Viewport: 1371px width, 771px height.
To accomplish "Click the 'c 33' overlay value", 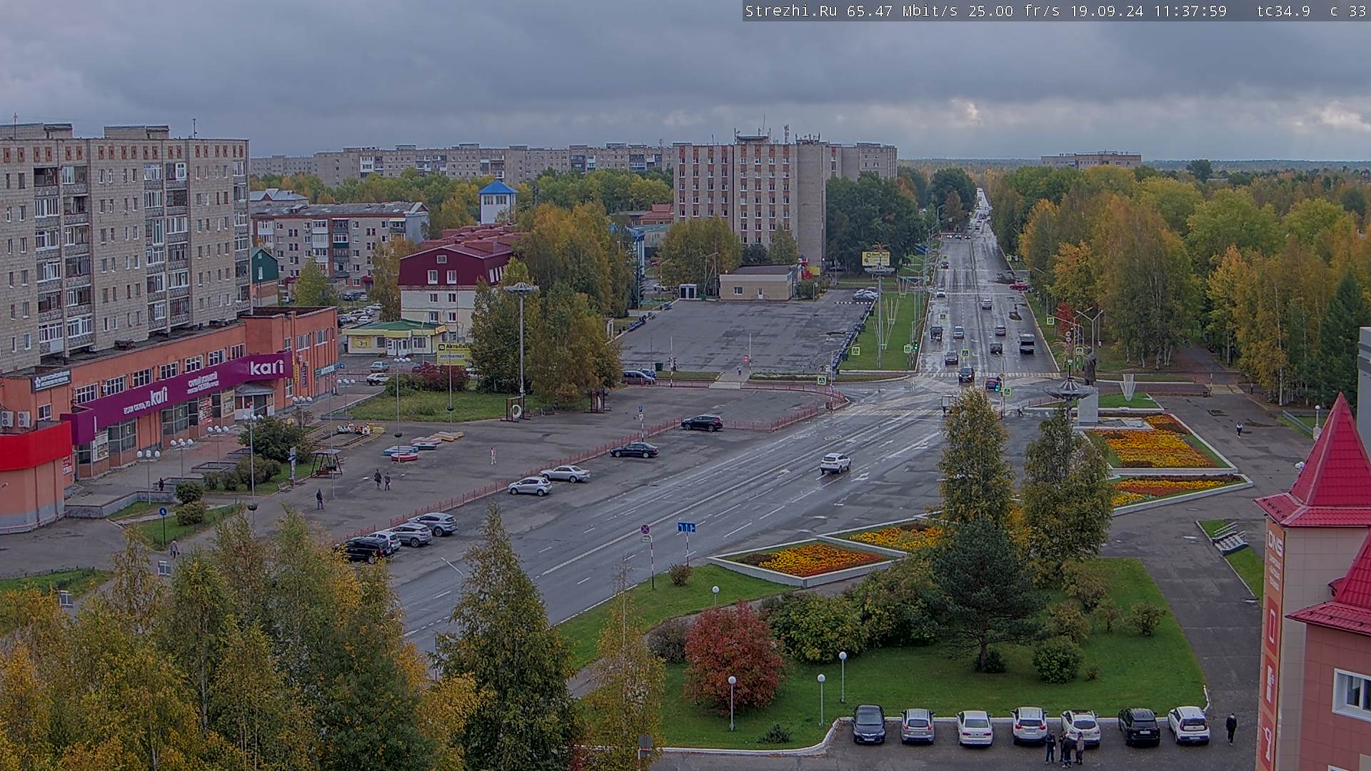I will point(1348,11).
